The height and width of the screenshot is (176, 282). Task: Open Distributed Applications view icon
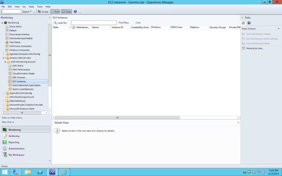click(x=7, y=38)
